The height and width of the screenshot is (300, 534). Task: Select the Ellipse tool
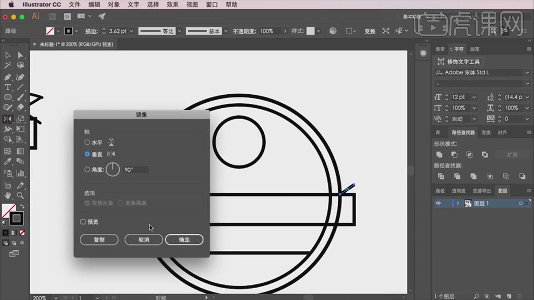pos(8,97)
